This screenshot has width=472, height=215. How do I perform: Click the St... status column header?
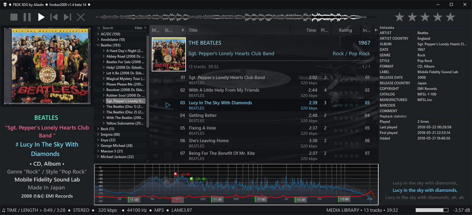(x=168, y=30)
